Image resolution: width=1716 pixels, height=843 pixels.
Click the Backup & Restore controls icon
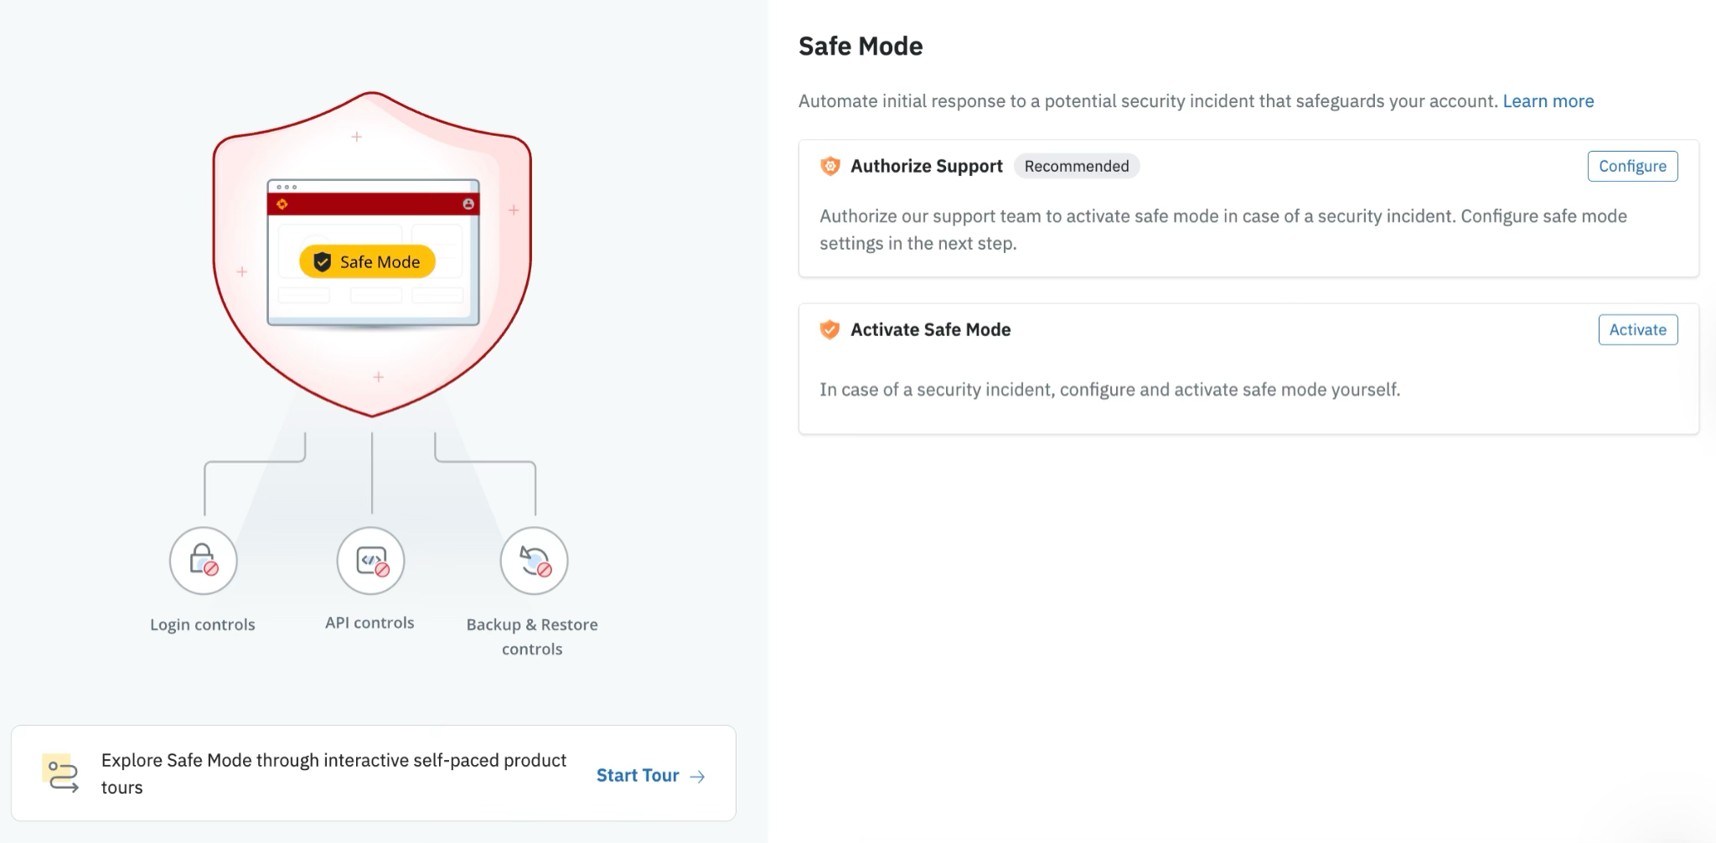click(534, 560)
